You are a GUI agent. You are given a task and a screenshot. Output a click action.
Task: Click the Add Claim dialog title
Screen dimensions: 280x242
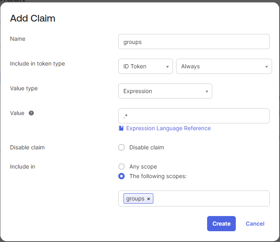tap(33, 18)
